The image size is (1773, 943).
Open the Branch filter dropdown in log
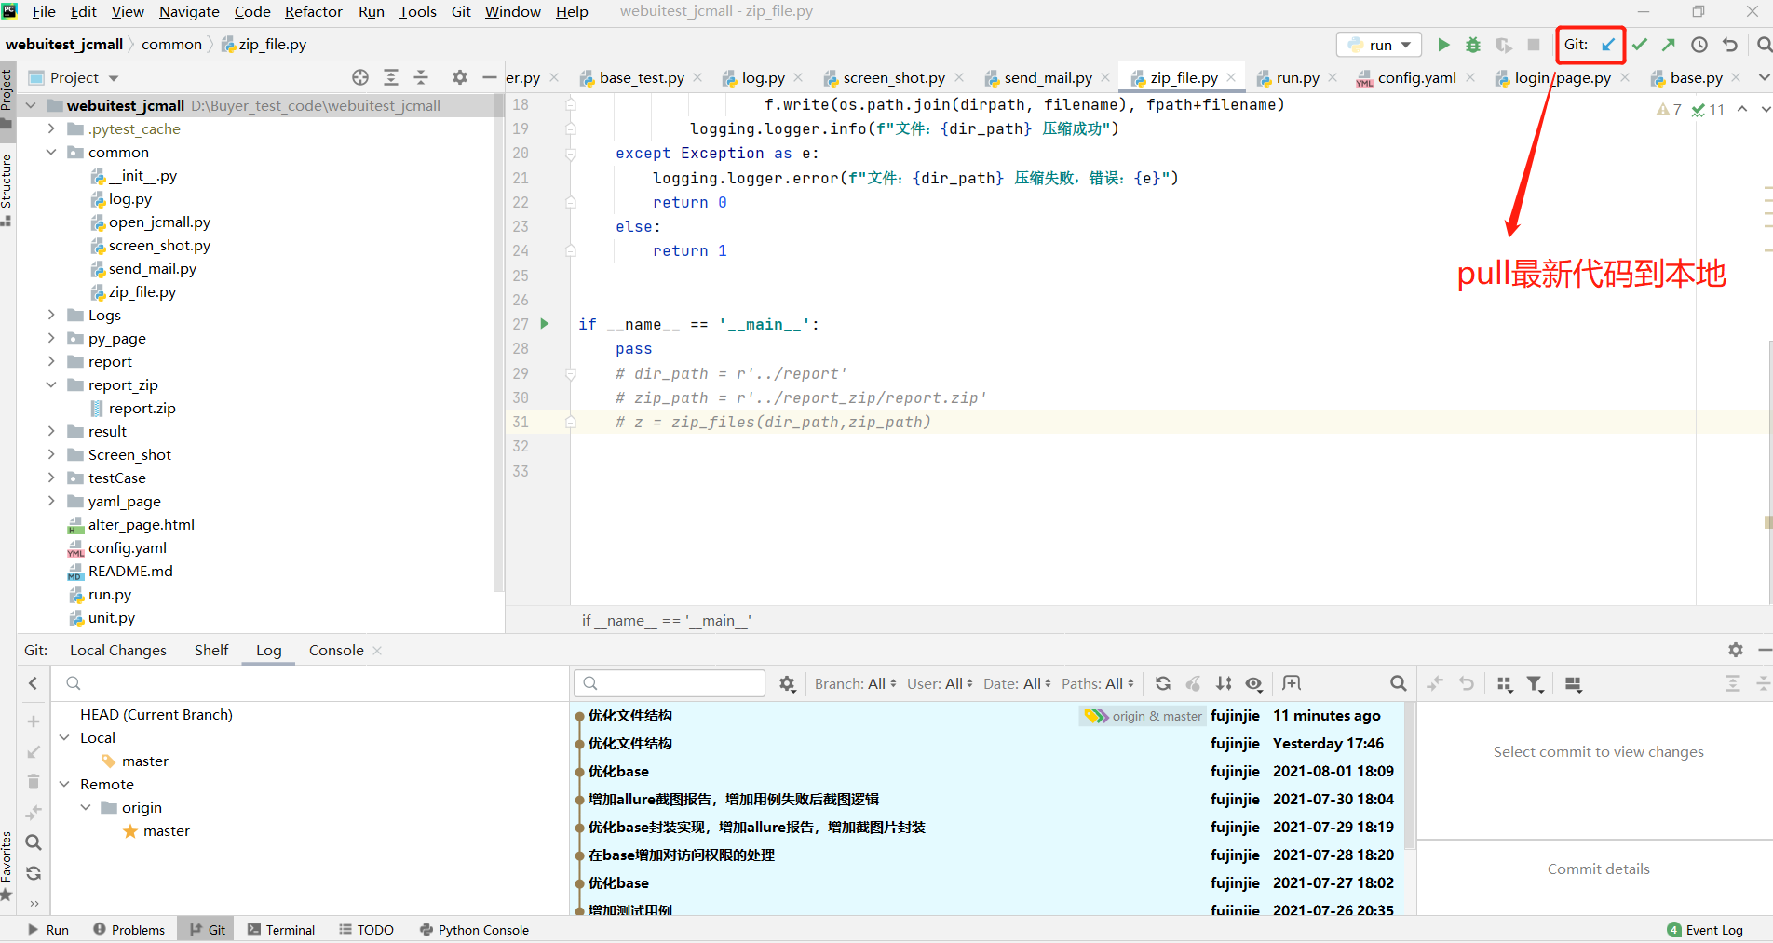855,683
